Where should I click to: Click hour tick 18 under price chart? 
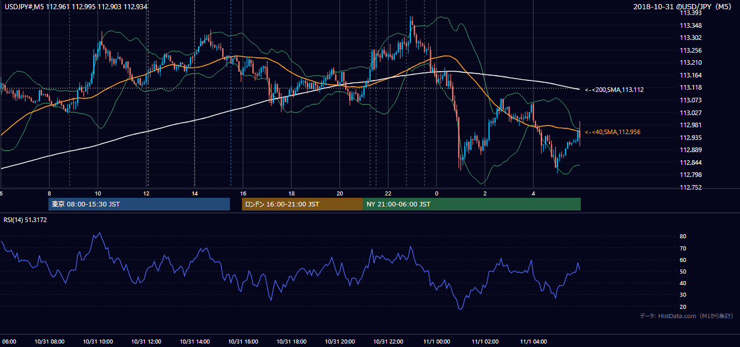(291, 194)
